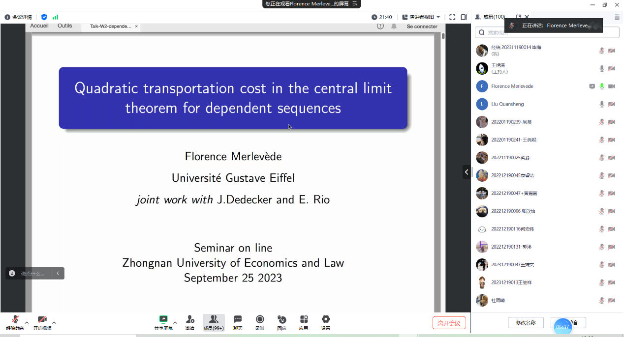
Task: Click the red 离开会议 leave button
Action: coord(449,323)
